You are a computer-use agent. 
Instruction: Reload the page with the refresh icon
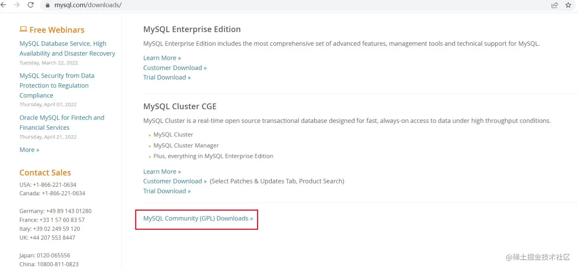pos(31,5)
